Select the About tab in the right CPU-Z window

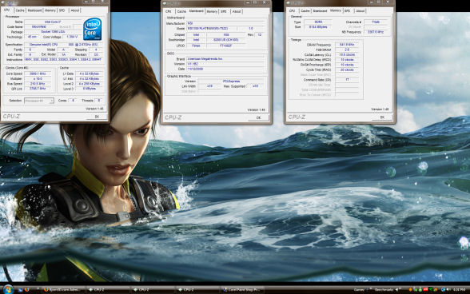click(x=360, y=11)
